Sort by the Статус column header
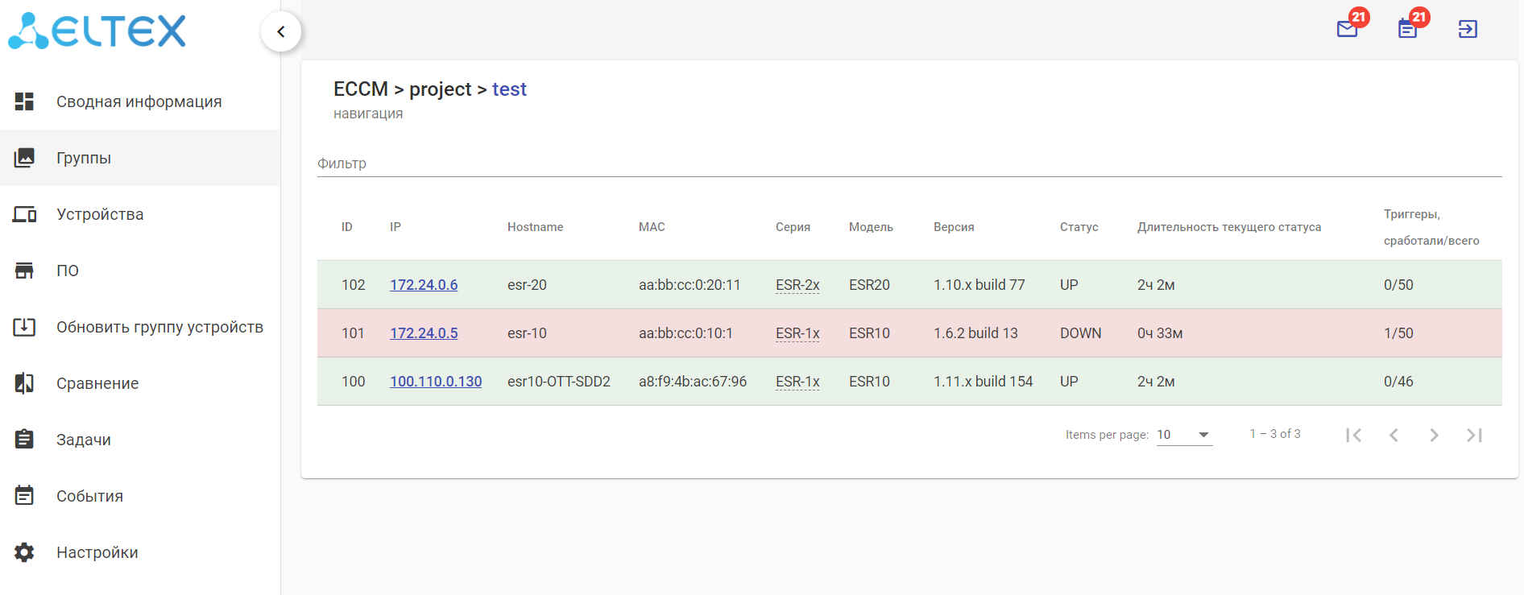The image size is (1524, 595). tap(1079, 227)
